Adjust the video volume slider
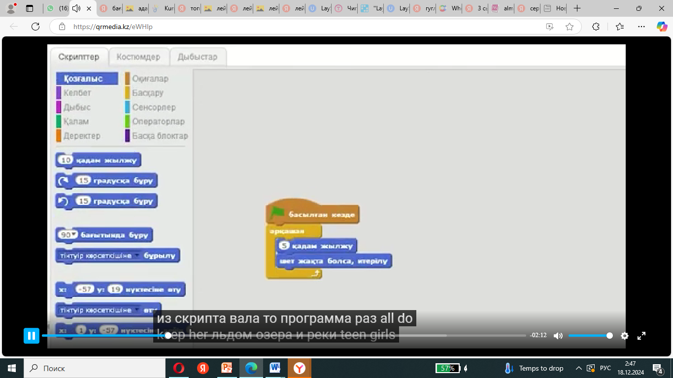Image resolution: width=673 pixels, height=378 pixels. click(590, 336)
